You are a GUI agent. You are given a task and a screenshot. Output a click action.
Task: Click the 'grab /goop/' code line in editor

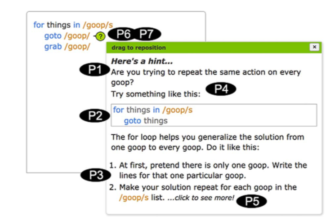(67, 46)
